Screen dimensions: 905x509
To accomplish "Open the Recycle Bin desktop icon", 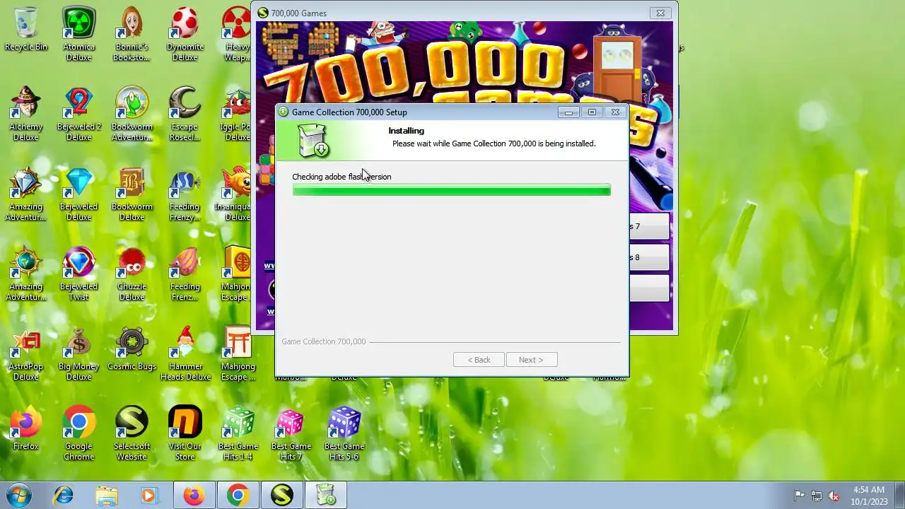I will coord(26,30).
